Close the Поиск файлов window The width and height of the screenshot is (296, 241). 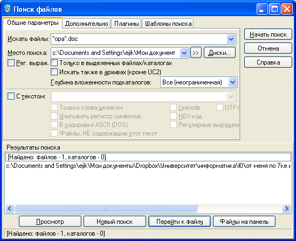pos(287,9)
